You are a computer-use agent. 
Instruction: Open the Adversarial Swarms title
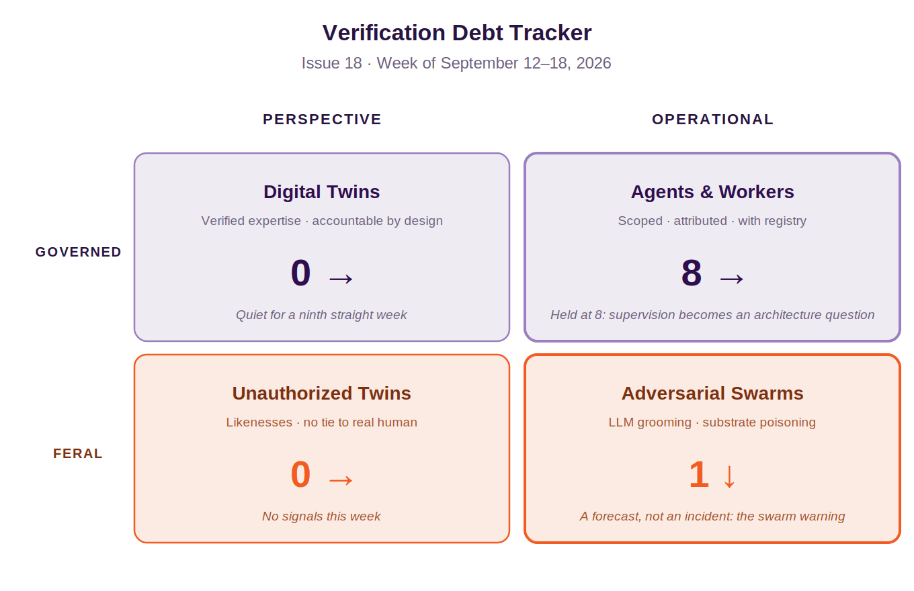712,394
